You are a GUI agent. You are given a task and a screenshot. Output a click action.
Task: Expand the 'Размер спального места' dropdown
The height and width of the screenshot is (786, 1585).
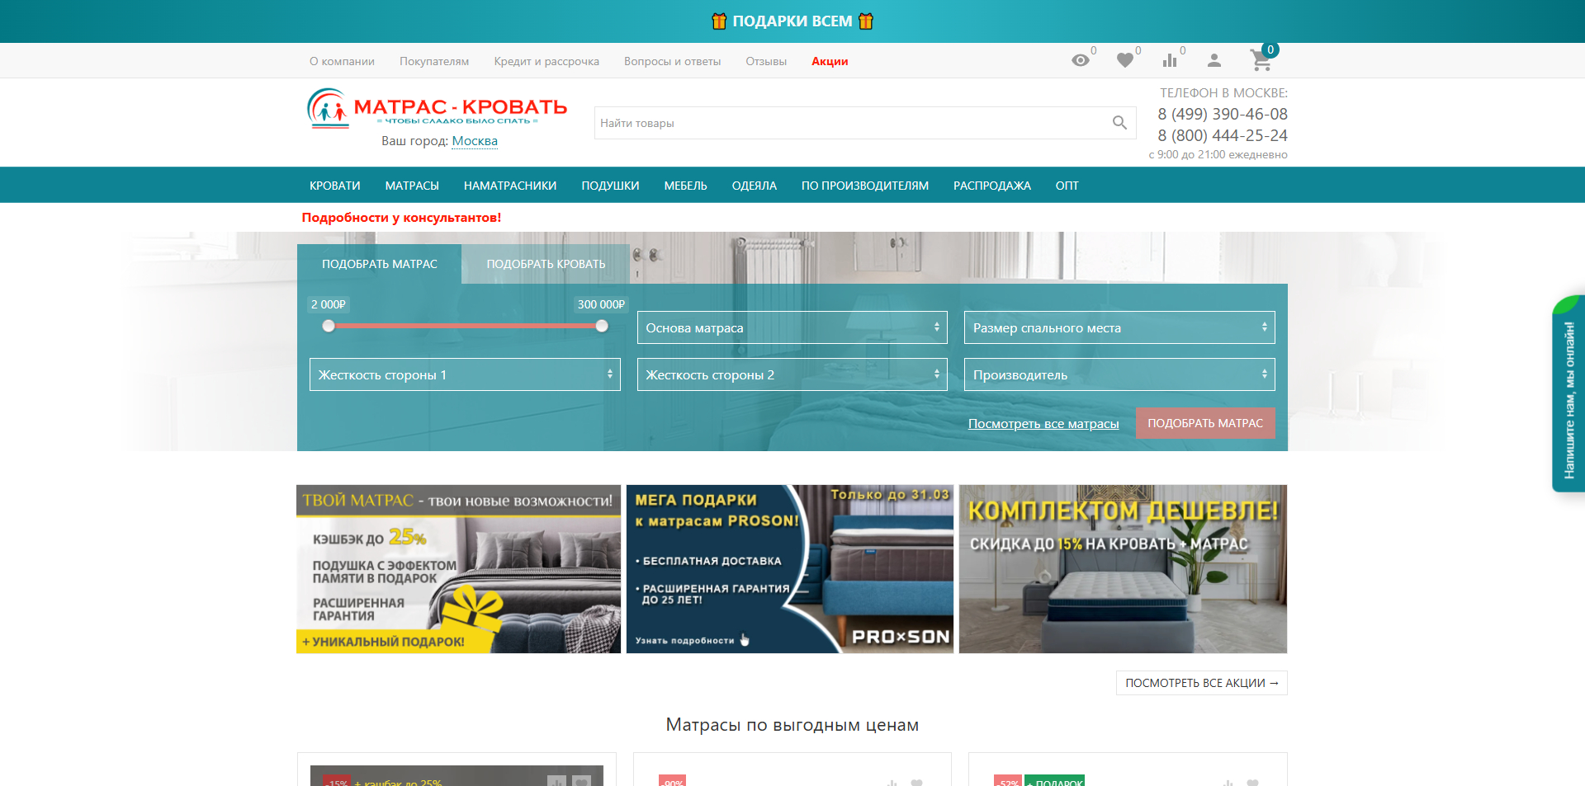pos(1119,327)
